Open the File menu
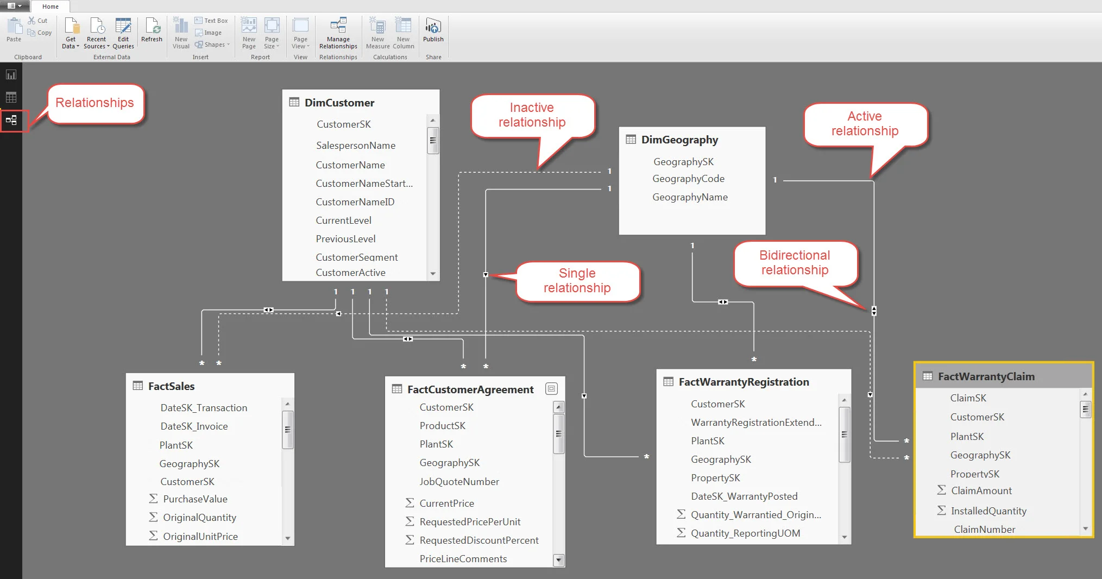 point(12,6)
